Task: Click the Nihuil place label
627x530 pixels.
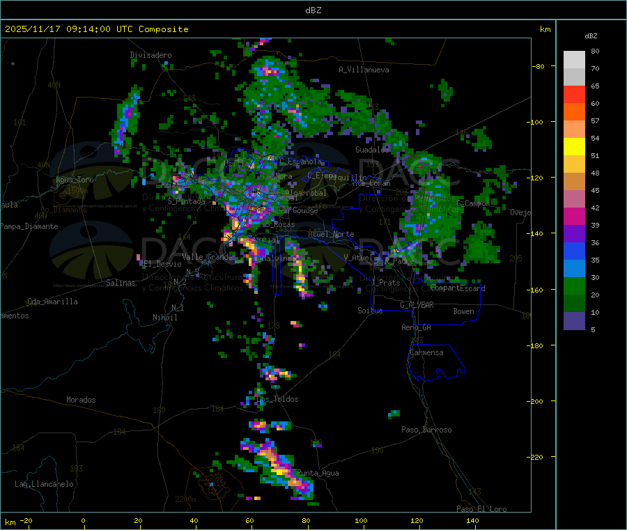Action: click(164, 318)
